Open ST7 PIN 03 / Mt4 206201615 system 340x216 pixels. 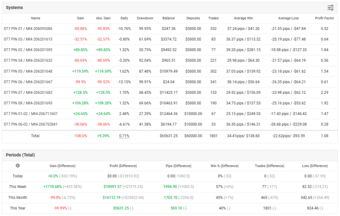(28, 39)
